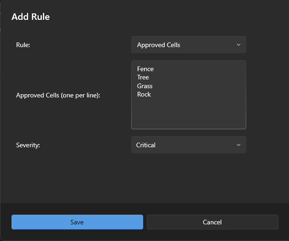Open the Rule dropdown showing Approved Cells
This screenshot has height=241, width=289.
[188, 45]
